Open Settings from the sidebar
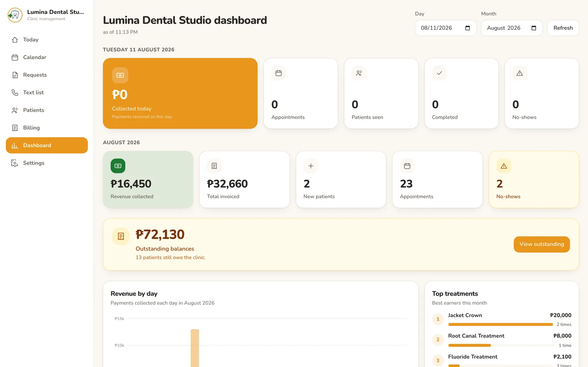 coord(47,163)
